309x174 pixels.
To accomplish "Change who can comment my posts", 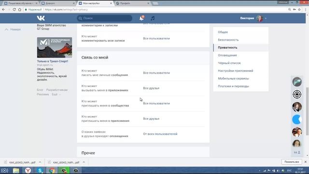I will point(156,39).
